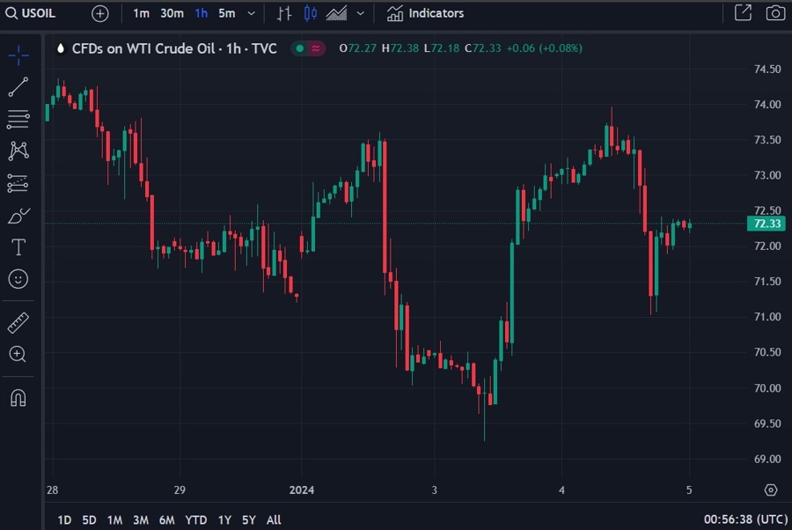Click the UTC clock timezone display
This screenshot has width=792, height=530.
tap(745, 519)
